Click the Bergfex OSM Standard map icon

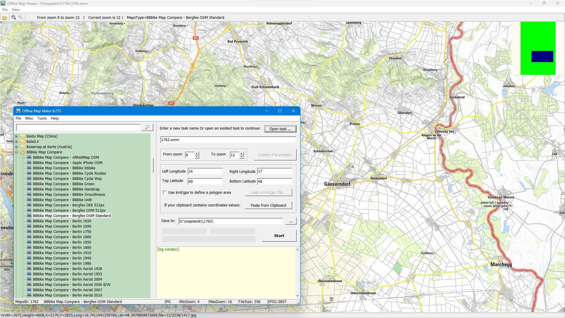click(29, 216)
